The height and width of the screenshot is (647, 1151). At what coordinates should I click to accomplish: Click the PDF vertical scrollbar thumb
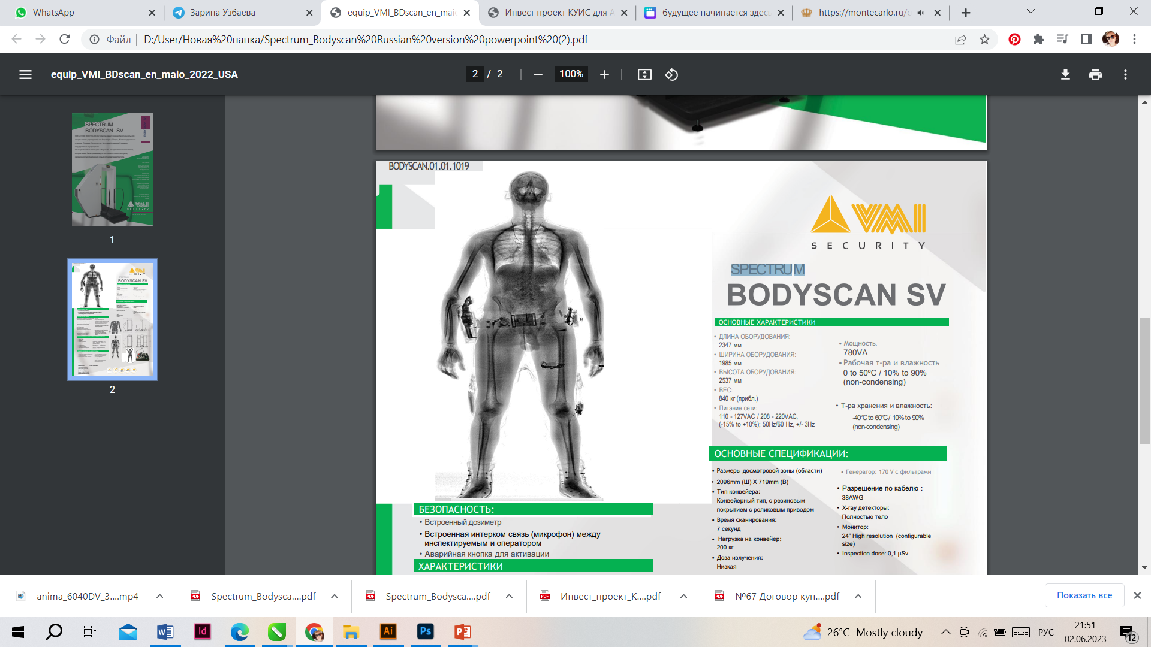pos(1144,381)
